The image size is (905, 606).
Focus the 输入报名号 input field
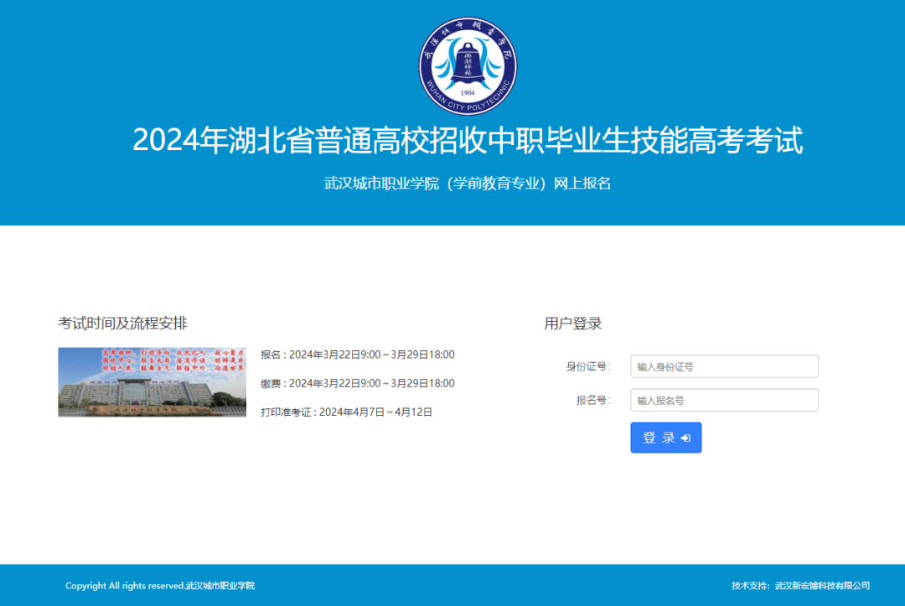click(x=724, y=401)
